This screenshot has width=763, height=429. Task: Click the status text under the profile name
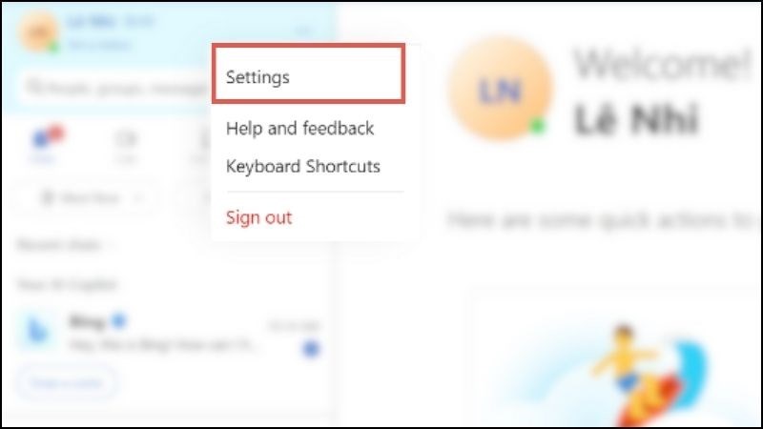click(x=99, y=45)
